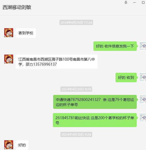Select the 寄到学校 message bubble
The width and height of the screenshot is (146, 150).
tap(26, 33)
